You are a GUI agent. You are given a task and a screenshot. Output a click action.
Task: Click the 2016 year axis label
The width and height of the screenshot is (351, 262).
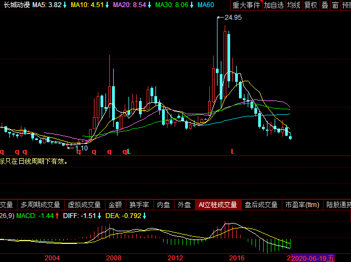tap(237, 258)
